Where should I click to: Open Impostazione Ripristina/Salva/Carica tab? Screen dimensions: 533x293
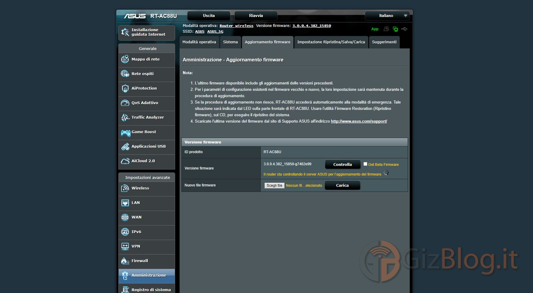click(331, 42)
